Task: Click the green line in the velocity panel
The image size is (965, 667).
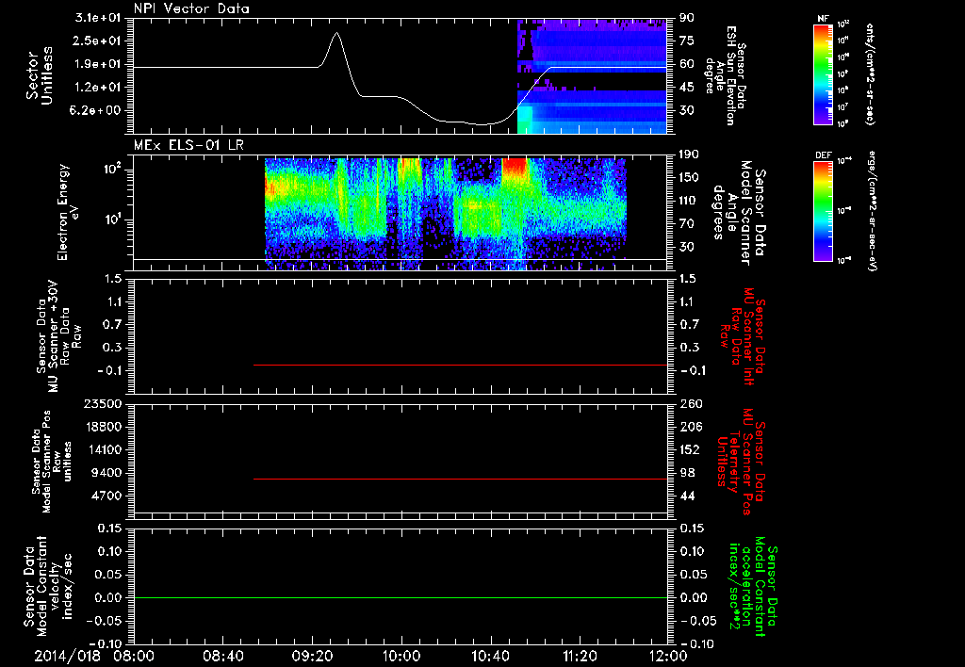Action: [401, 597]
